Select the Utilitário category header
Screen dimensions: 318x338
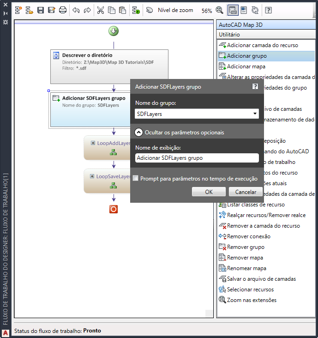(266, 35)
